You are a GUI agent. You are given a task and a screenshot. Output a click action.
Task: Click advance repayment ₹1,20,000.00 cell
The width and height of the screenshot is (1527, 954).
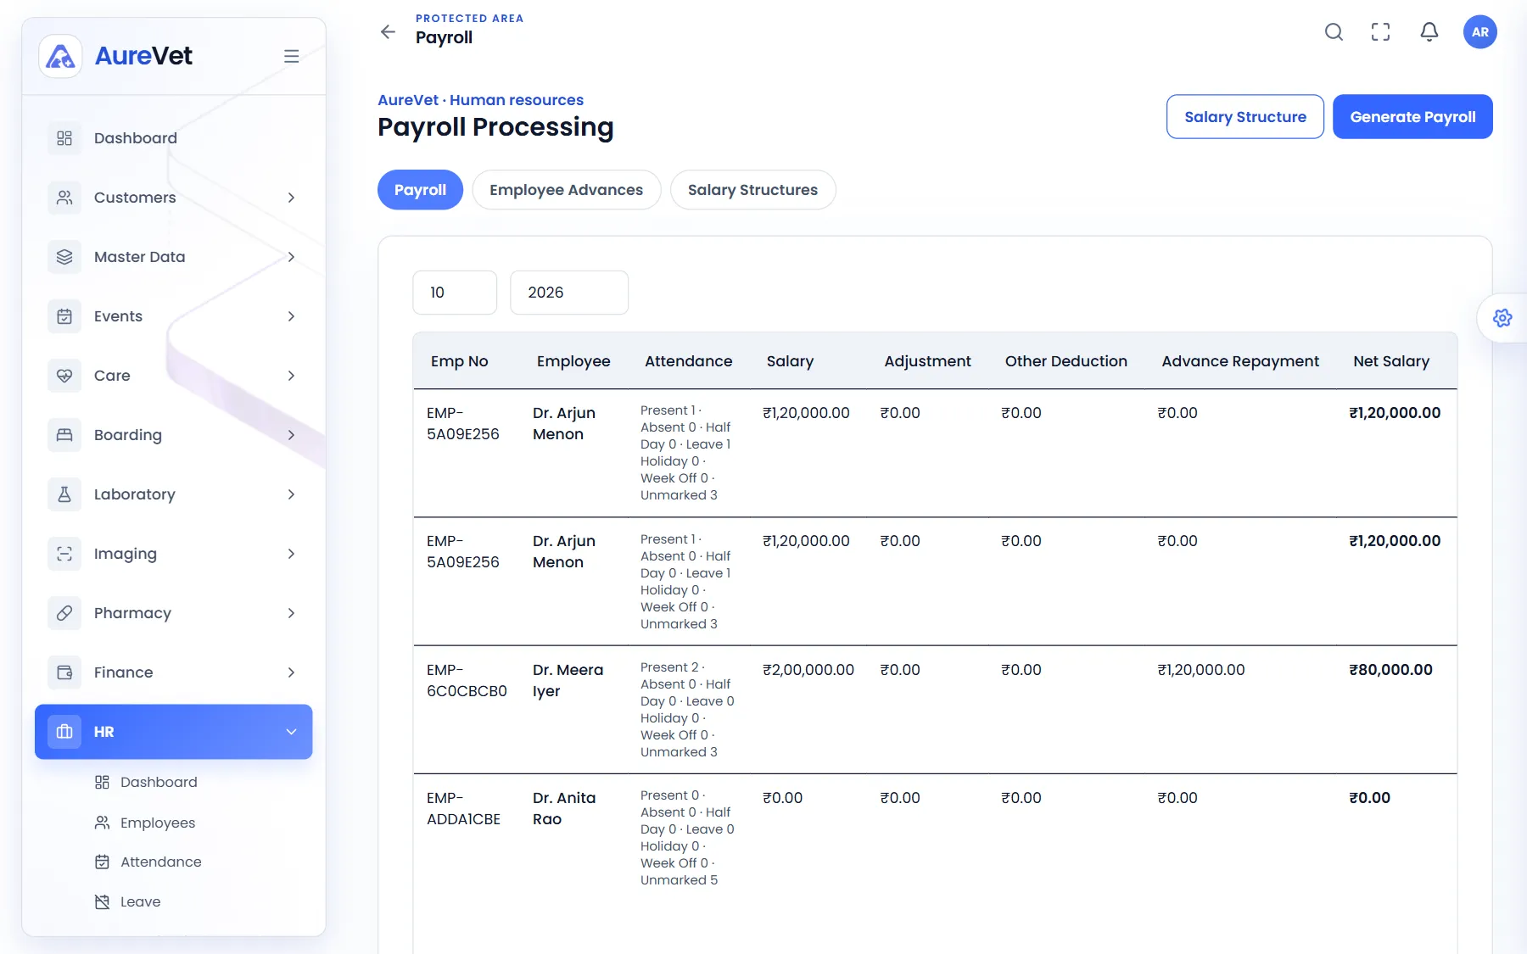point(1201,670)
